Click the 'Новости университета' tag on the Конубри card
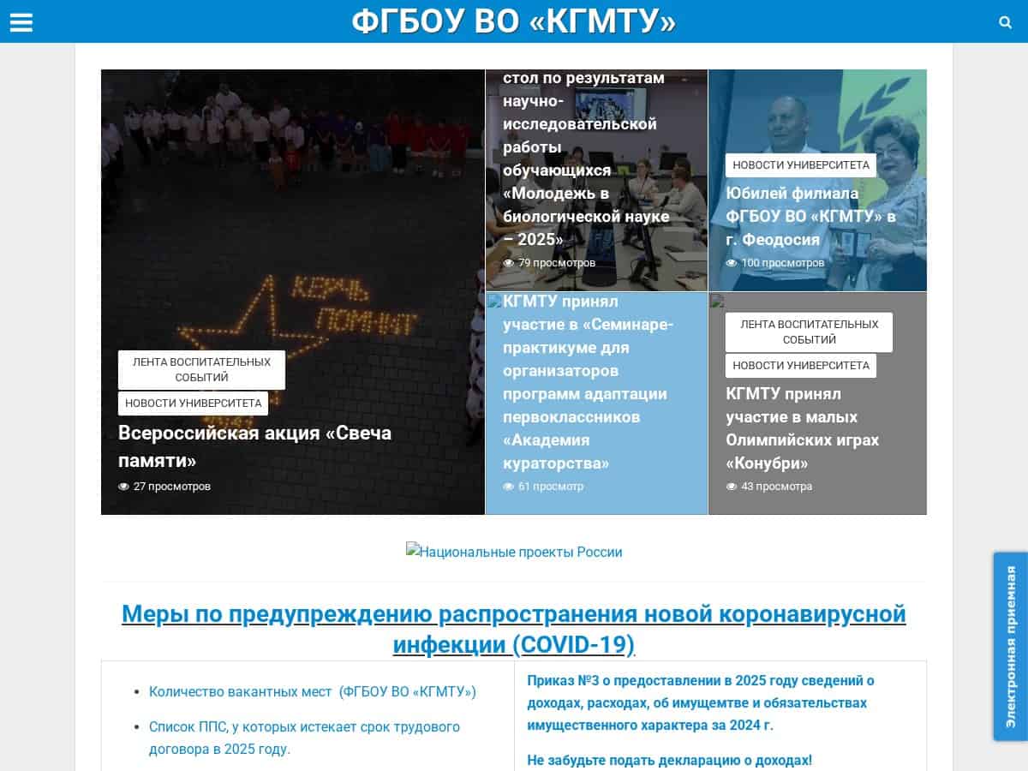Viewport: 1028px width, 771px height. coord(801,365)
